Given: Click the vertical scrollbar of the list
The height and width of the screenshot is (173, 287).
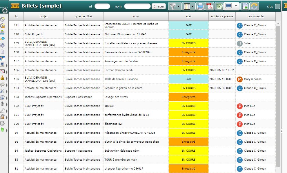Looking at the screenshot, I should tap(278, 95).
